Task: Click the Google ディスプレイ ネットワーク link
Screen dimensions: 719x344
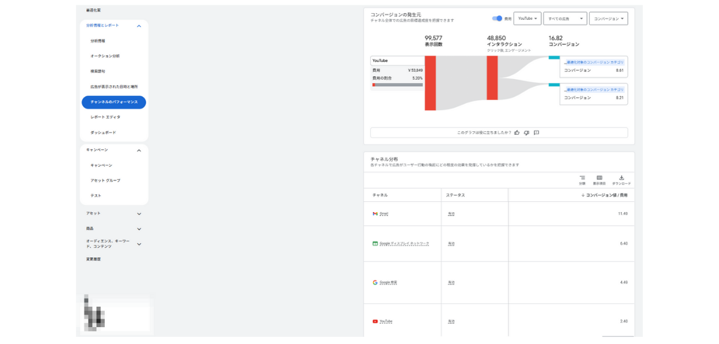Action: click(x=404, y=243)
